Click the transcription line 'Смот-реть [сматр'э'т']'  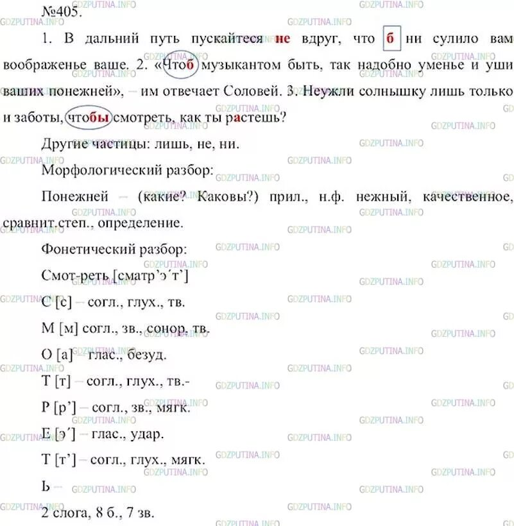115,276
